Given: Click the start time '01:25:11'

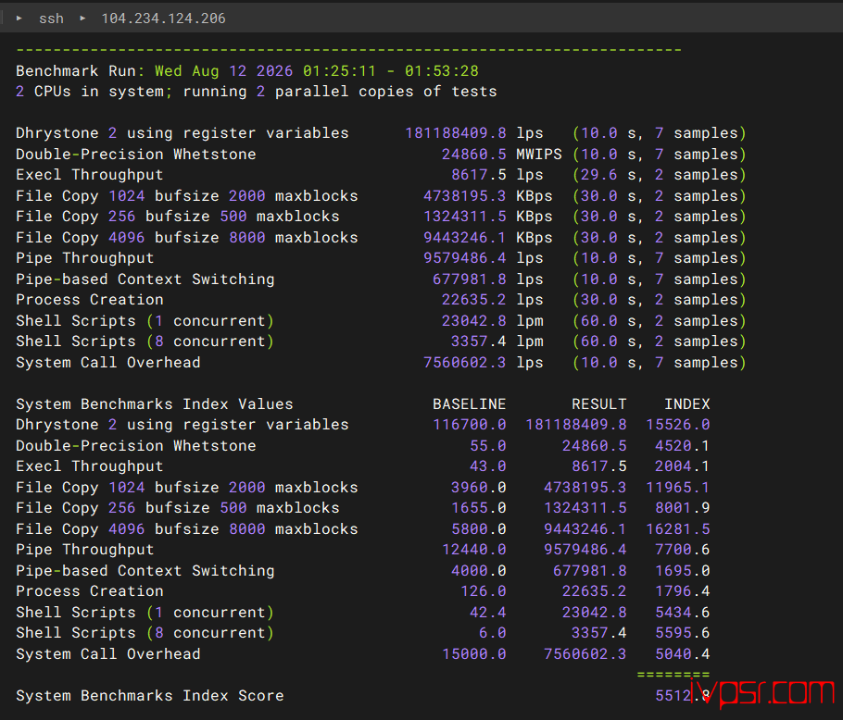Looking at the screenshot, I should (x=339, y=71).
